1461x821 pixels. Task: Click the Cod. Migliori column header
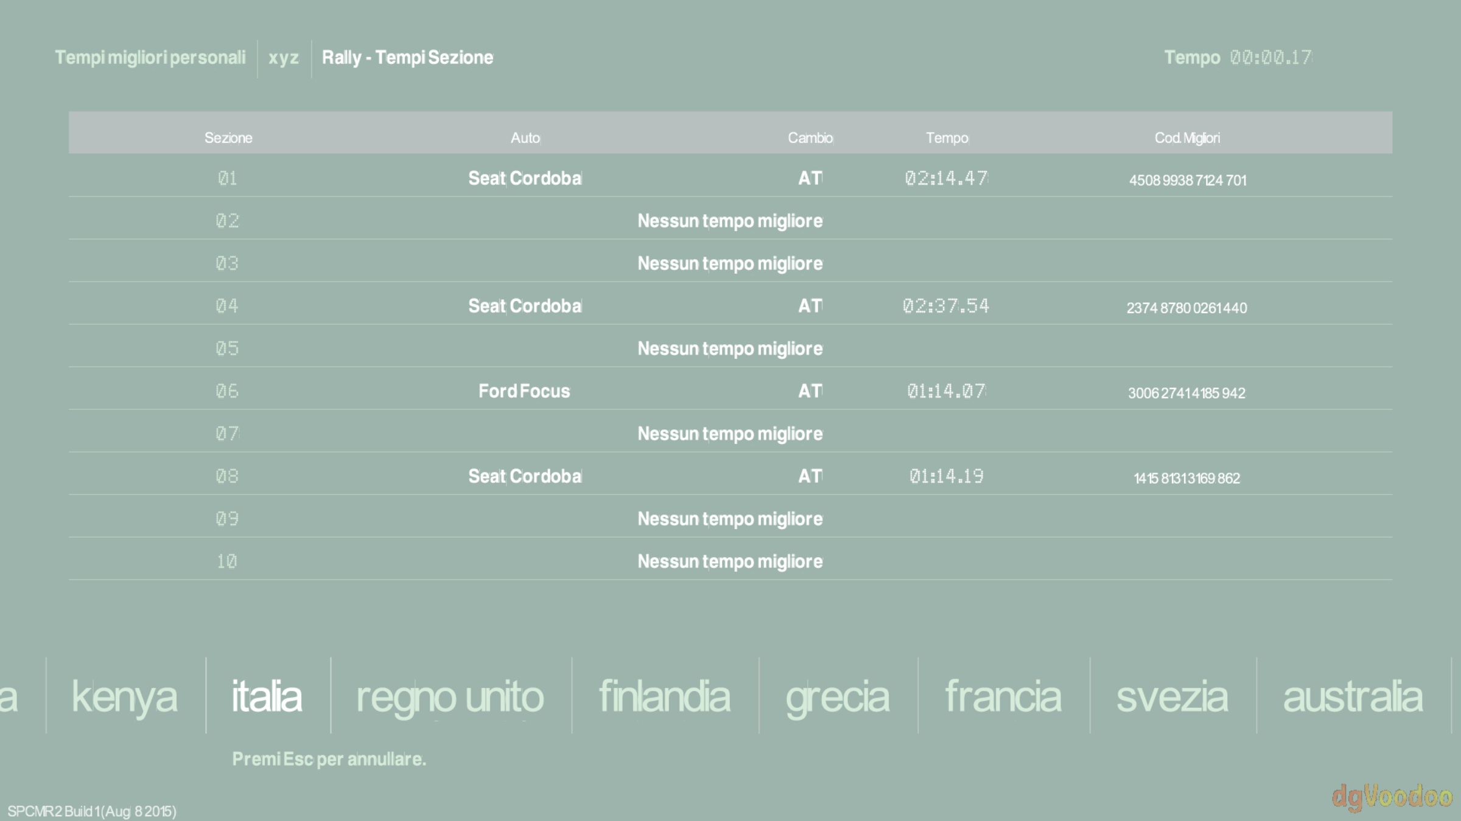point(1187,138)
